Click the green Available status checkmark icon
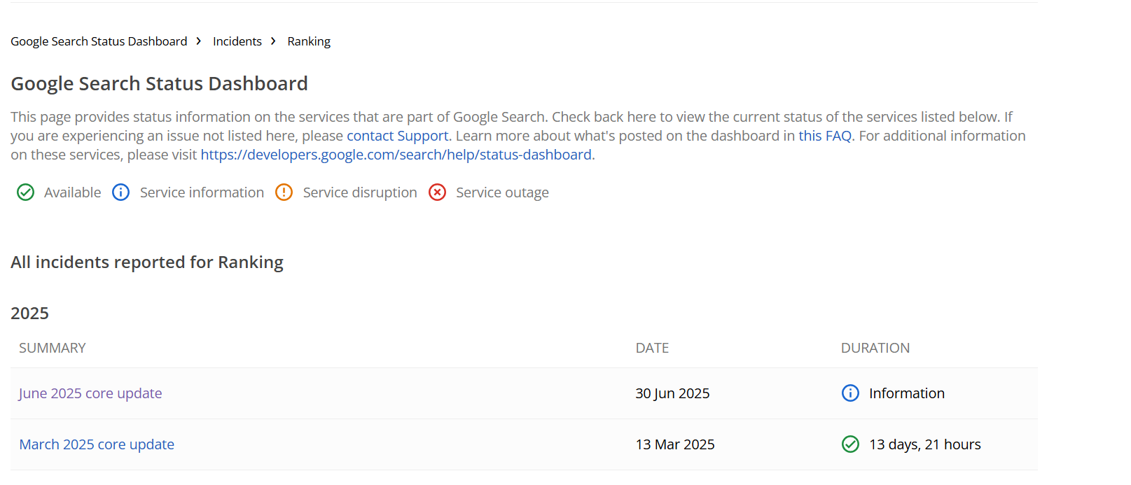The image size is (1131, 485). [x=25, y=192]
